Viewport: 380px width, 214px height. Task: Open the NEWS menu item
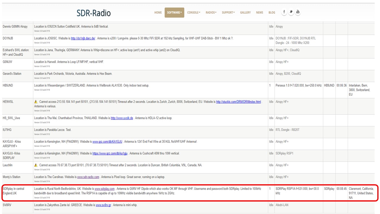click(259, 12)
